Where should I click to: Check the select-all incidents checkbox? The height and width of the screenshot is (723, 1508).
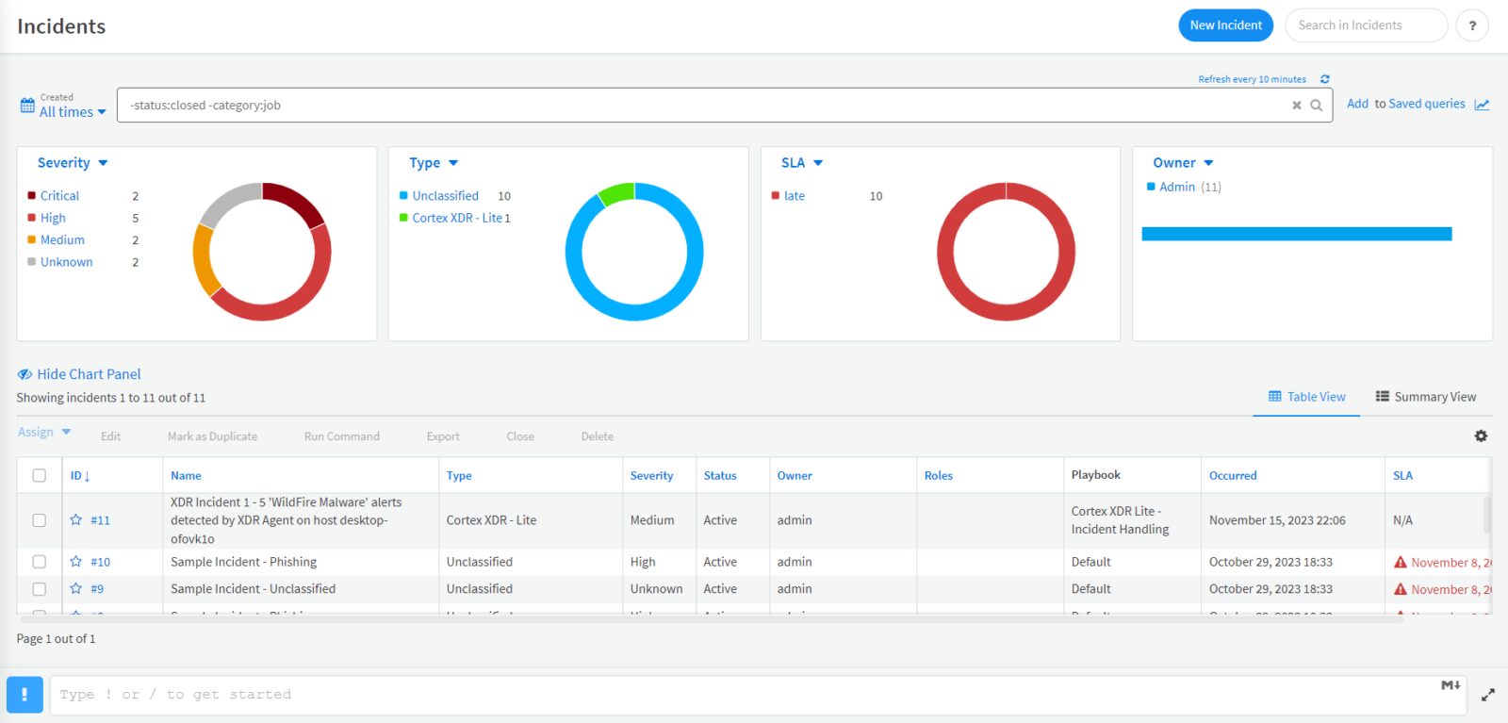39,475
